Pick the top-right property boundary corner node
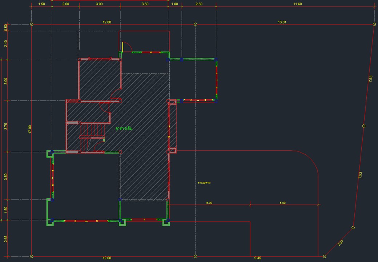Image resolution: width=378 pixels, height=262 pixels. (x=374, y=24)
